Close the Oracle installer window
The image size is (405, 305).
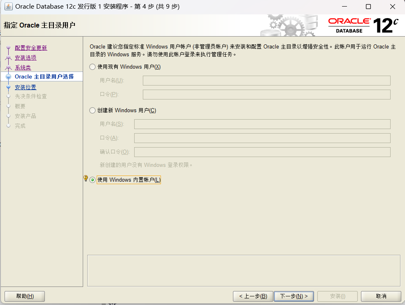393,7
